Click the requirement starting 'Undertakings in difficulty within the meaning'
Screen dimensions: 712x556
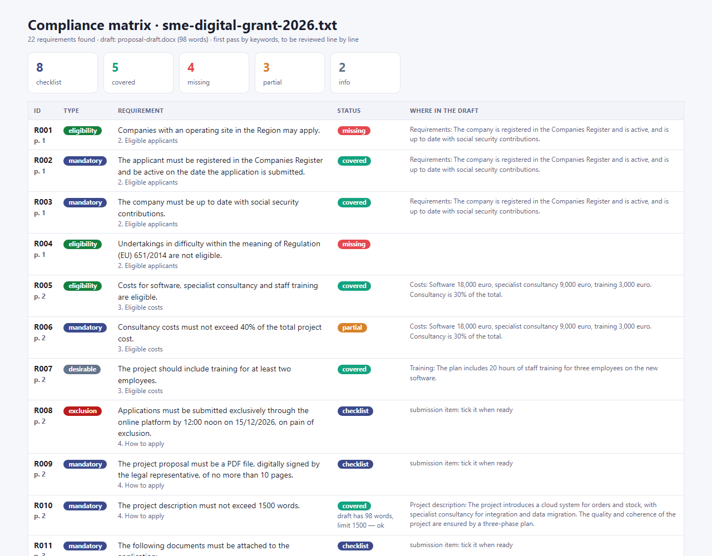[219, 250]
